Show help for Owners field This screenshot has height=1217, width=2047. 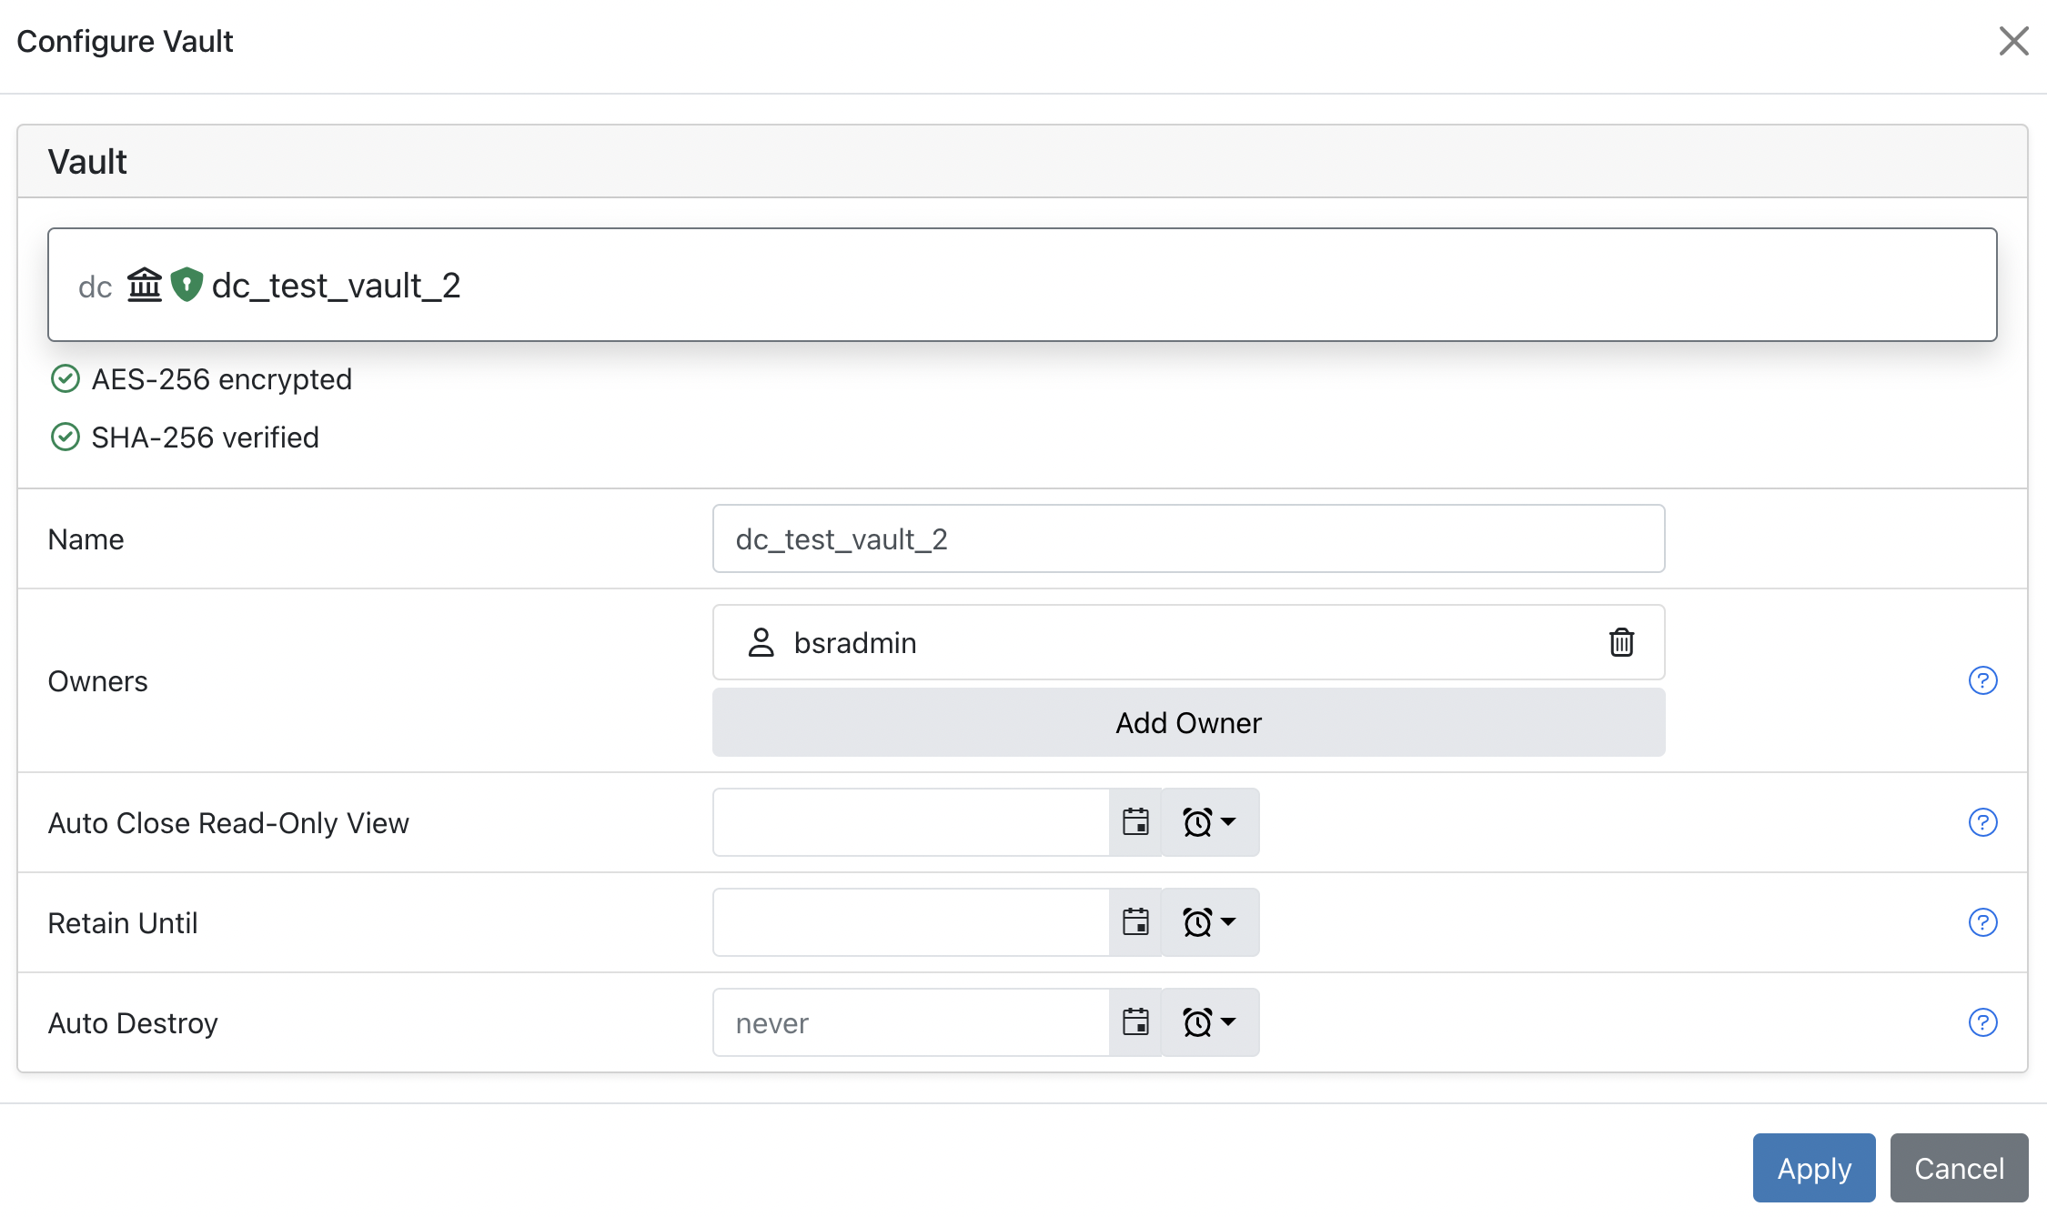1982,680
